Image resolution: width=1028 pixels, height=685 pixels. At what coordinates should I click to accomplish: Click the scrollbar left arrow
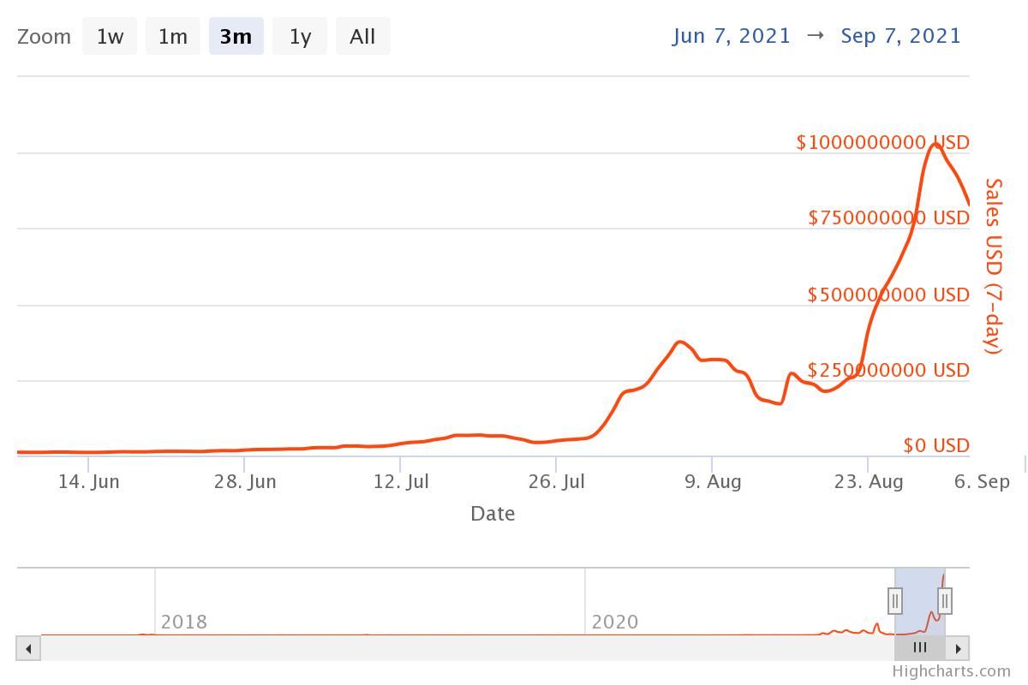pyautogui.click(x=28, y=648)
